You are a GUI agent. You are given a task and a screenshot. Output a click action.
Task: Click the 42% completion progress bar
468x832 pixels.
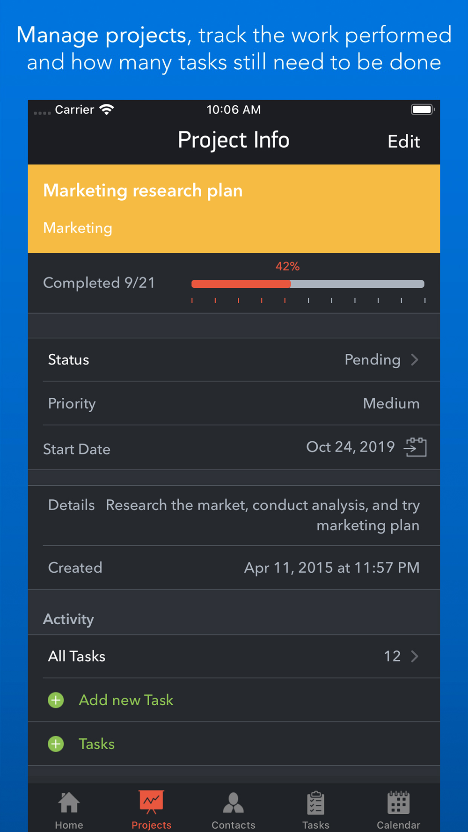tap(308, 284)
